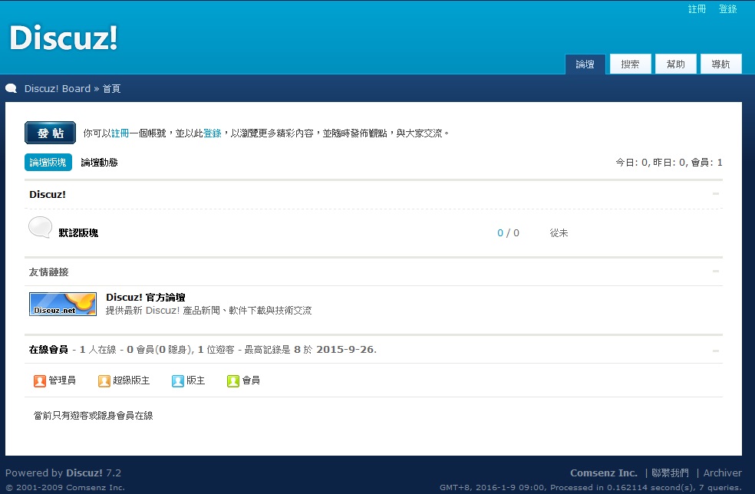This screenshot has width=755, height=494.
Task: Click the Discuz! 官方論壇 description text
Action: tap(209, 311)
